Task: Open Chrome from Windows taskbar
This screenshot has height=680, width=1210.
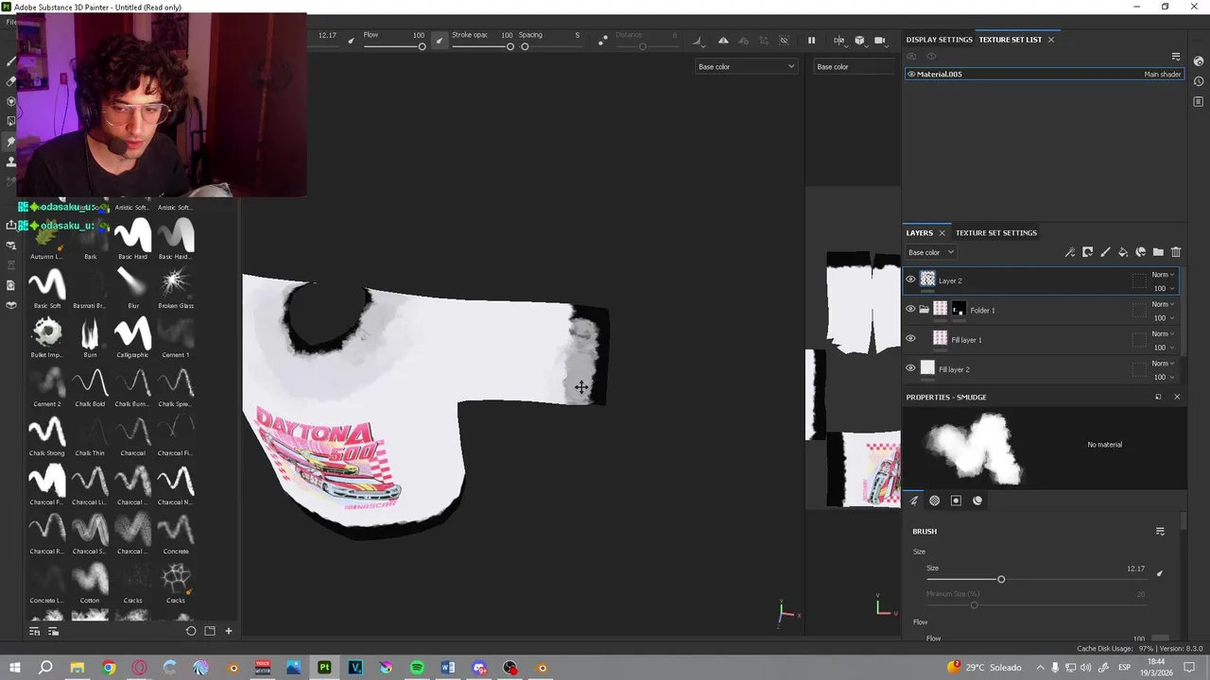Action: (x=108, y=668)
